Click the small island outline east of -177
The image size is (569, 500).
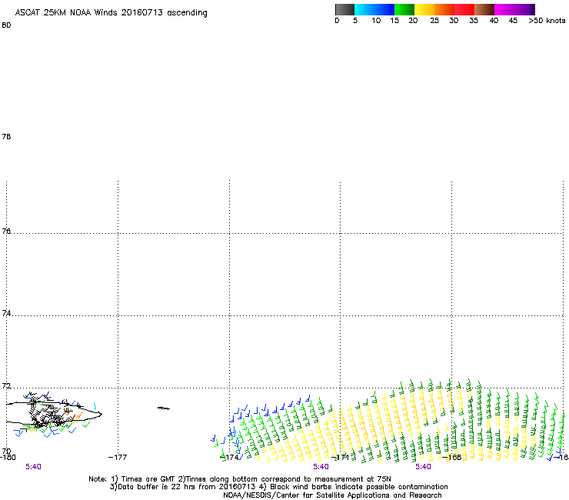(x=163, y=408)
